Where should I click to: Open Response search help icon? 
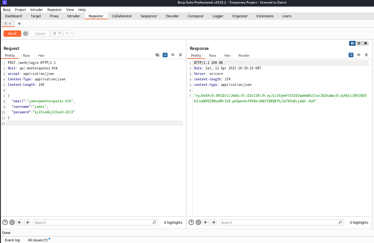pos(191,222)
